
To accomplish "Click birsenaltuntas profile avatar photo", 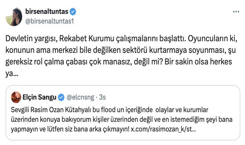I will (x=14, y=16).
